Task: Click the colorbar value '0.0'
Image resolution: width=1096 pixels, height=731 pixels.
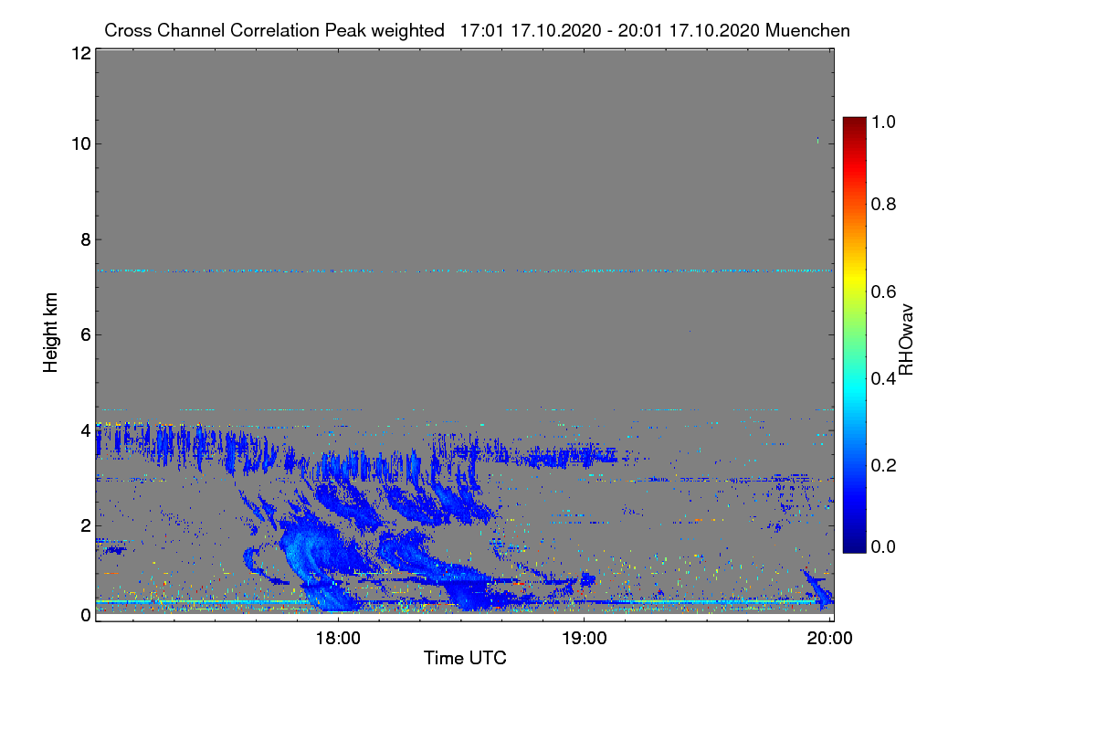Action: click(884, 546)
